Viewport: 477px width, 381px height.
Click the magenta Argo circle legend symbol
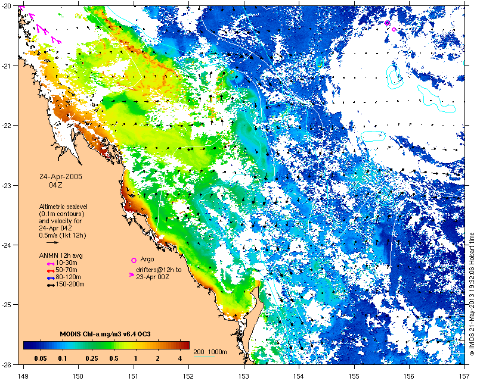coord(134,260)
